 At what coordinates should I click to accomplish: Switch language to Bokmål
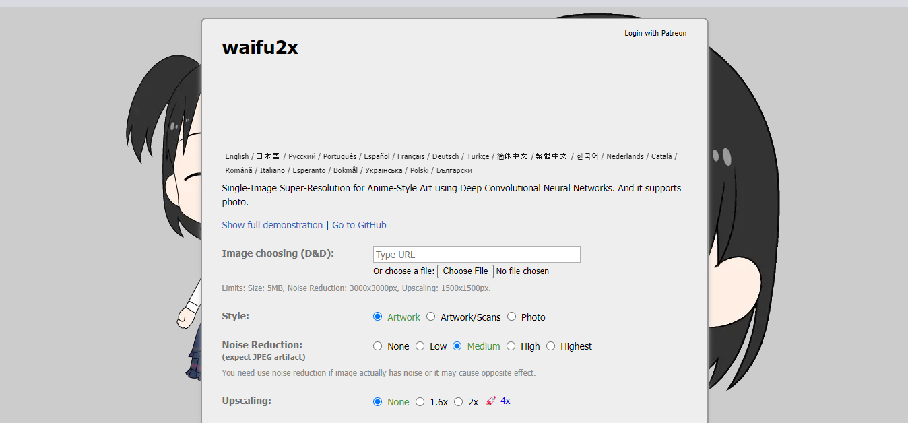346,171
